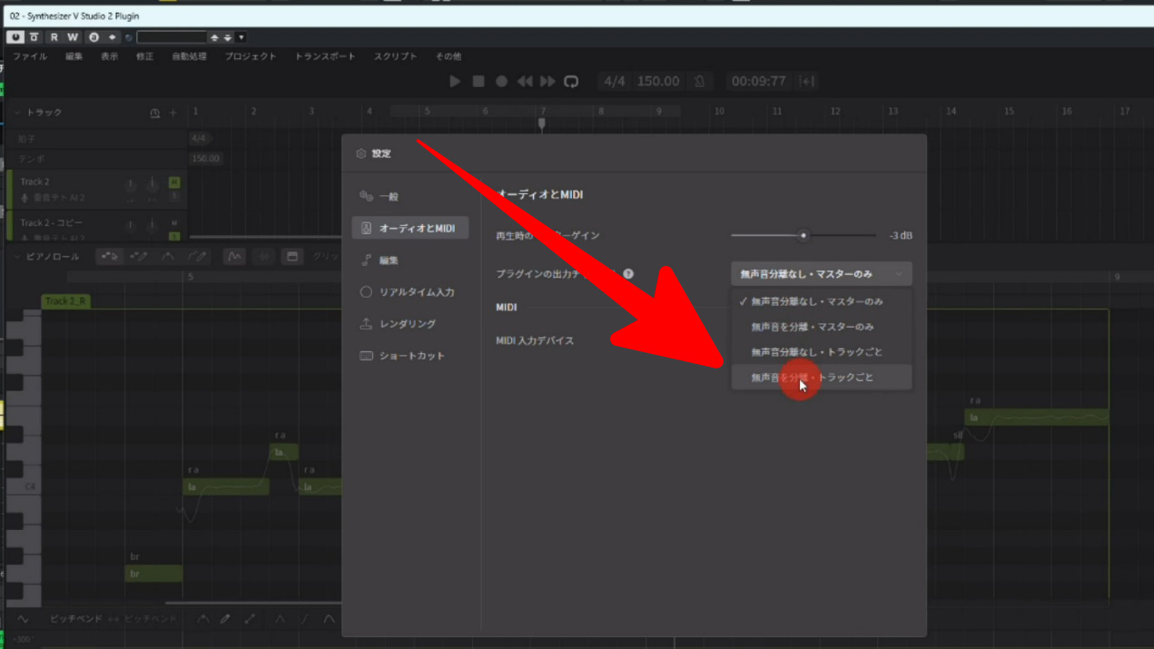Click the playback master gain slider handle
Image resolution: width=1154 pixels, height=649 pixels.
(804, 236)
